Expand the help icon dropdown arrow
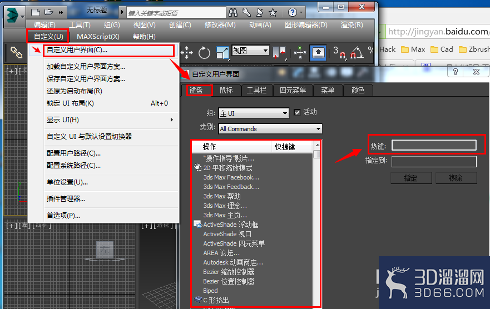This screenshot has width=490, height=309. pyautogui.click(x=301, y=12)
